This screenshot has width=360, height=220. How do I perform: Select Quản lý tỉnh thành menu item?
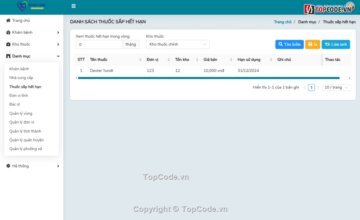pyautogui.click(x=25, y=131)
